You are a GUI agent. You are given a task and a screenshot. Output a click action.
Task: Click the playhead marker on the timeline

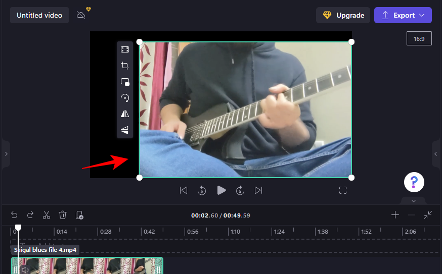point(18,227)
